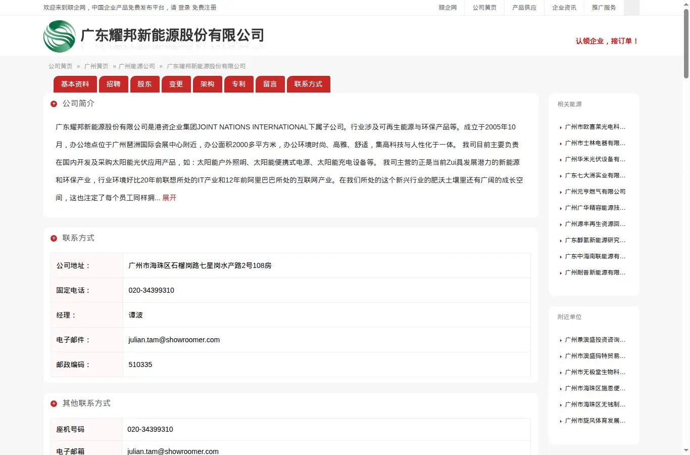Image resolution: width=690 pixels, height=455 pixels.
Task: Open nearby unit 广州市海珠区无铭制…
Action: tap(595, 404)
